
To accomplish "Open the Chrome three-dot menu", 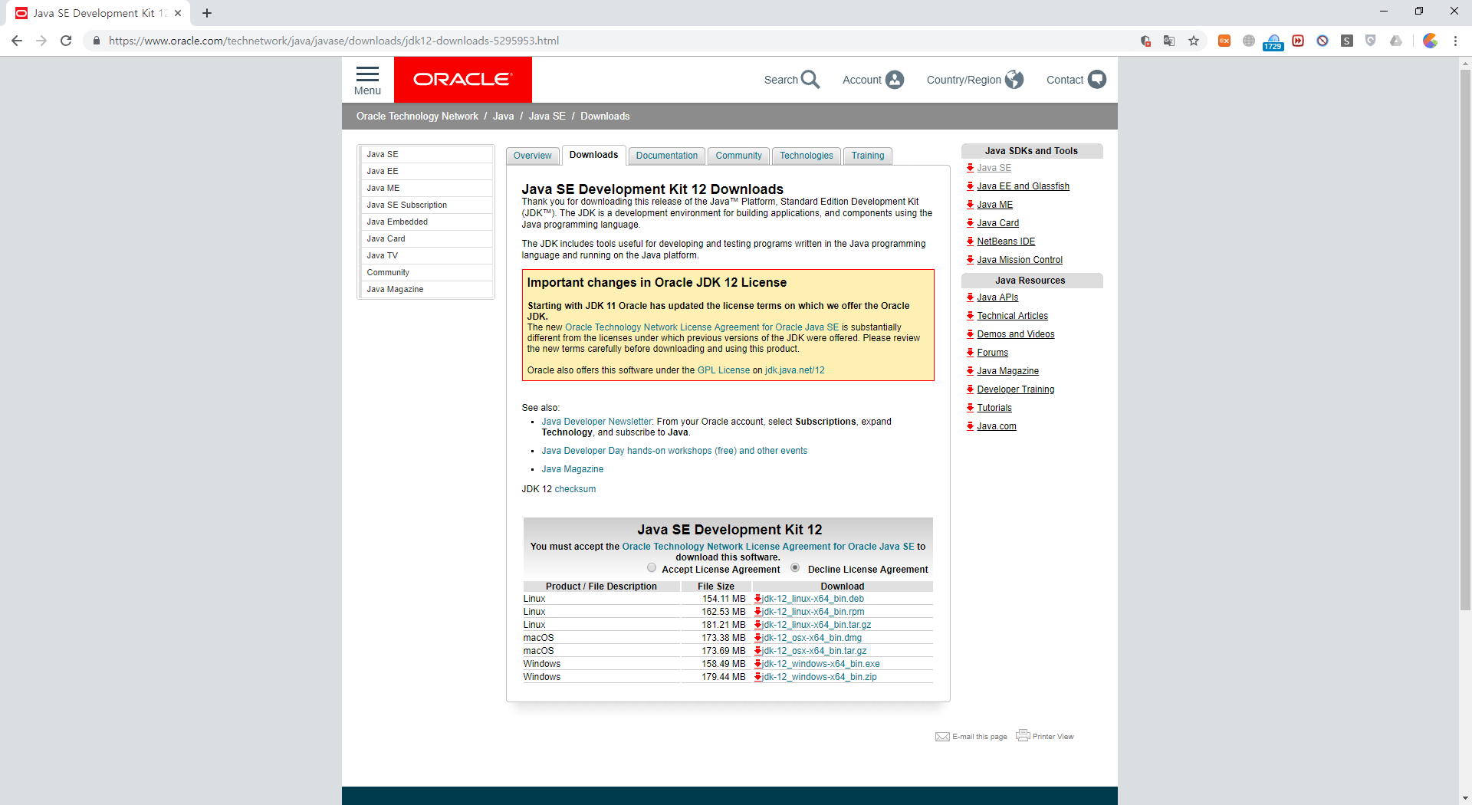I will point(1455,41).
